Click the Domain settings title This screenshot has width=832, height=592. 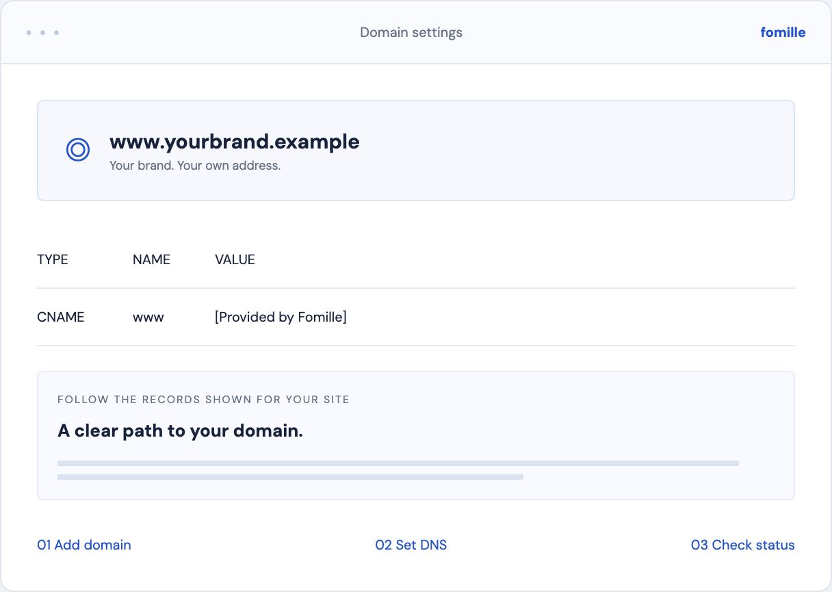click(411, 32)
